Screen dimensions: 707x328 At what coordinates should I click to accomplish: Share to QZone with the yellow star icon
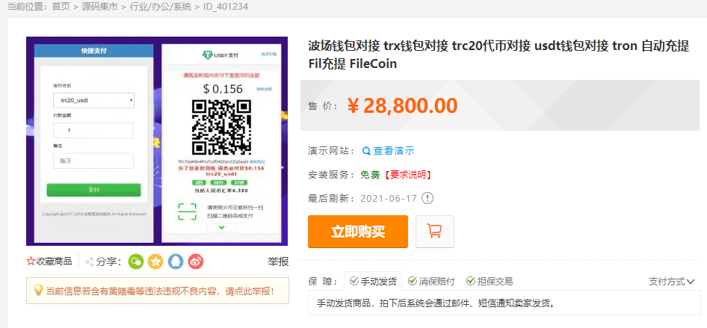(155, 262)
